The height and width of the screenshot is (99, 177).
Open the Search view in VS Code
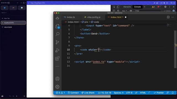click(57, 34)
